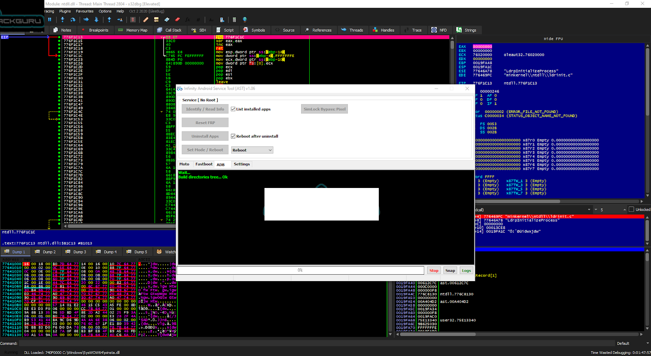Click the Check for Updates globe icon

pyautogui.click(x=245, y=20)
